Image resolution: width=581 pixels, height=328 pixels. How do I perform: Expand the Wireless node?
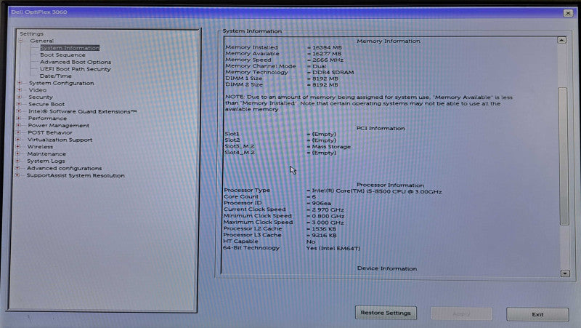[x=17, y=147]
